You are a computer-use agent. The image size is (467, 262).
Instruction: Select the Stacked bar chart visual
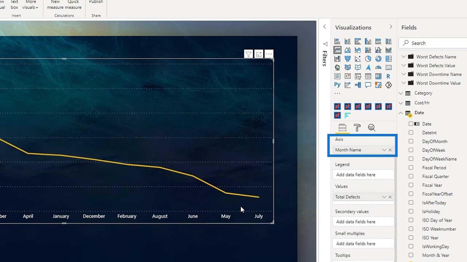(337, 41)
